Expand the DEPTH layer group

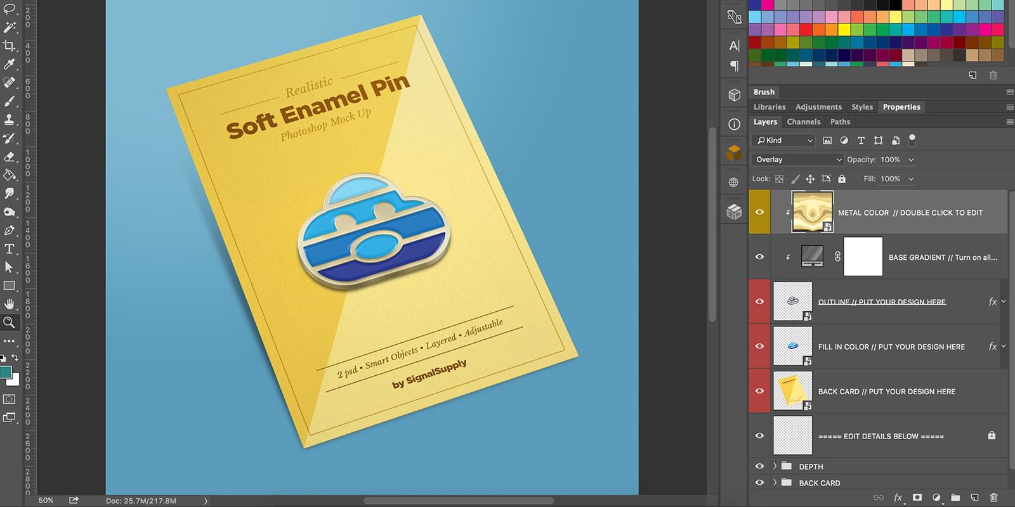pos(775,466)
